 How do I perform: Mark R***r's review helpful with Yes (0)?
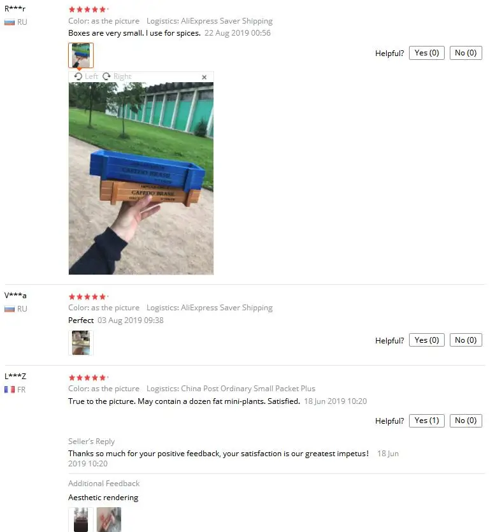(426, 53)
